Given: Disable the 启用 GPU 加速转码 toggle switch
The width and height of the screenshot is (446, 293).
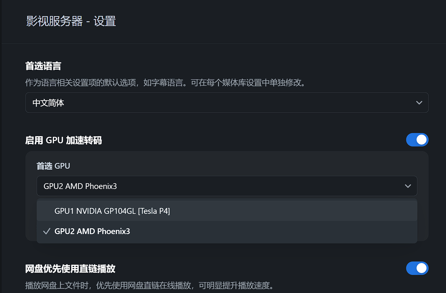Looking at the screenshot, I should point(417,140).
